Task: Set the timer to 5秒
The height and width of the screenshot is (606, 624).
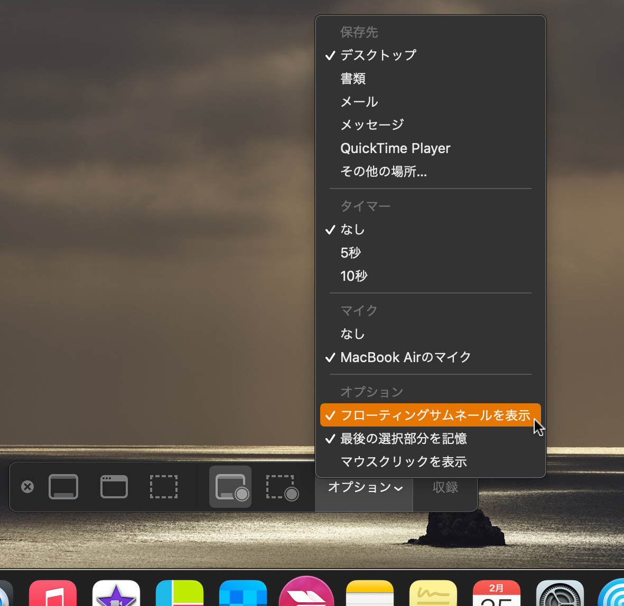Action: point(430,252)
